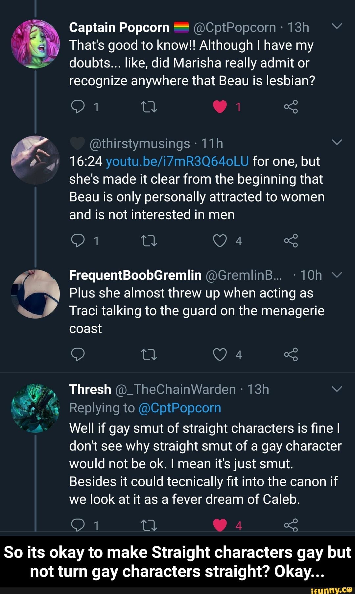Viewport: 355px width, 594px height.
Task: Retweet the Thresh tweet
Action: 149,525
